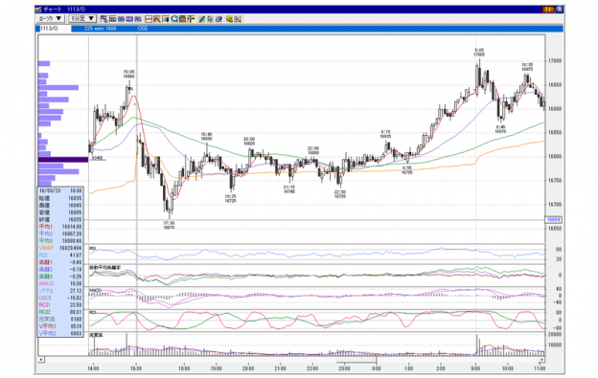Click the symbol code field 1113/0
598x378 pixels.
pos(55,29)
